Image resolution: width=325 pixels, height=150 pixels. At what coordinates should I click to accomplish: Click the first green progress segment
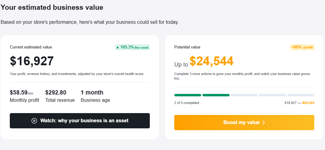188,95
